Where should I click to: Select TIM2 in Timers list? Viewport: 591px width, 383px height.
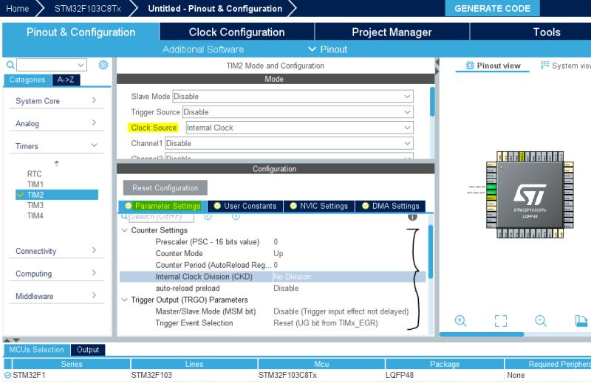click(57, 195)
